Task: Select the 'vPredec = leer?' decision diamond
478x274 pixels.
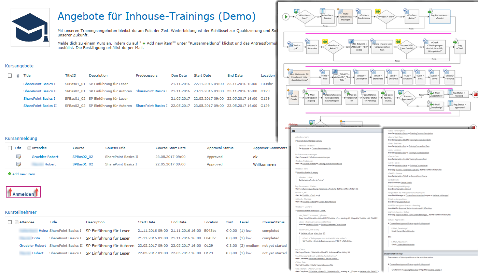Action: tap(386, 16)
